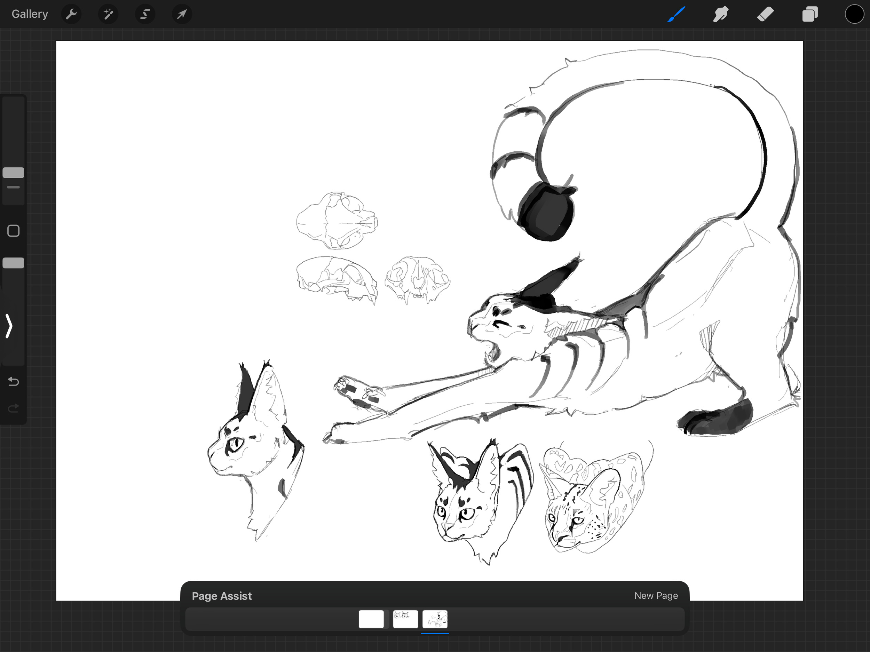
Task: Add a New Page in Page Assist
Action: click(x=656, y=595)
